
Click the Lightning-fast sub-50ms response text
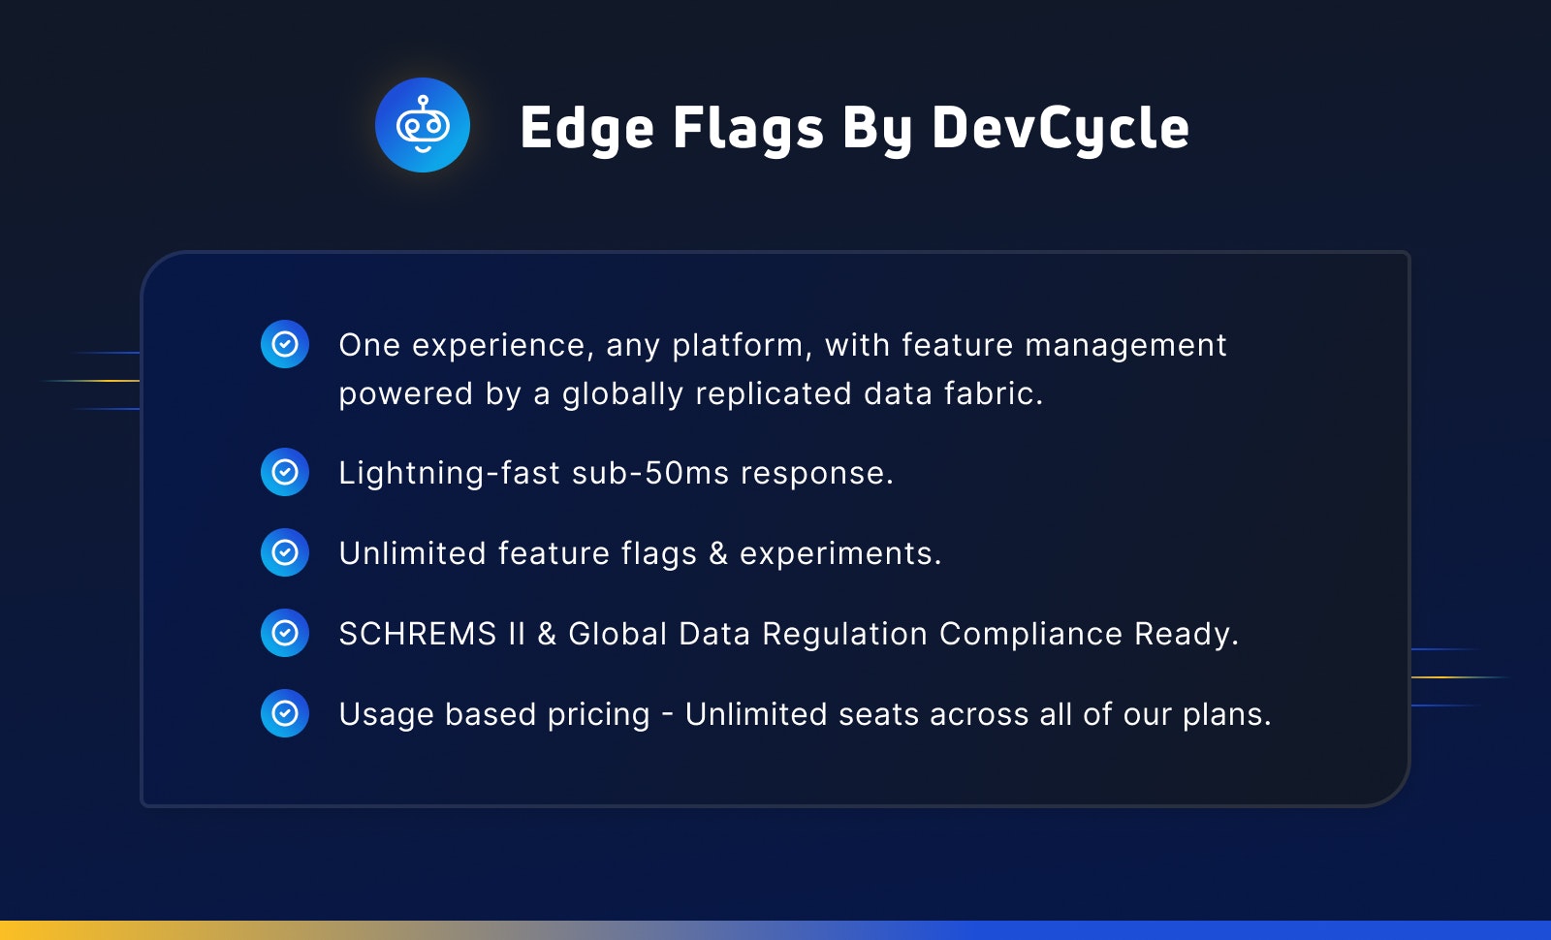coord(616,473)
